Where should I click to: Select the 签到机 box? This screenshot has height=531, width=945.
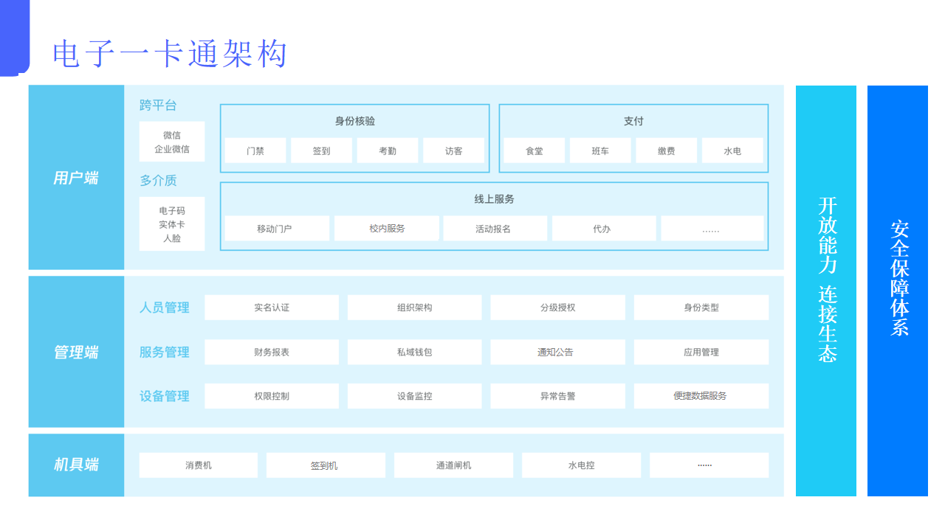(x=326, y=465)
